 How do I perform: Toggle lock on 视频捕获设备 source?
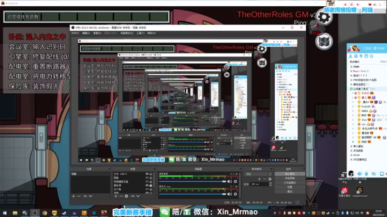(x=151, y=182)
